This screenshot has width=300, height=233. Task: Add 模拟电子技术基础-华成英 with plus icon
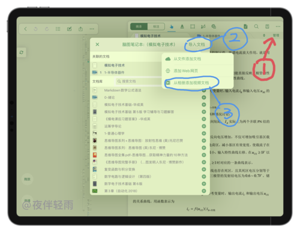204,105
